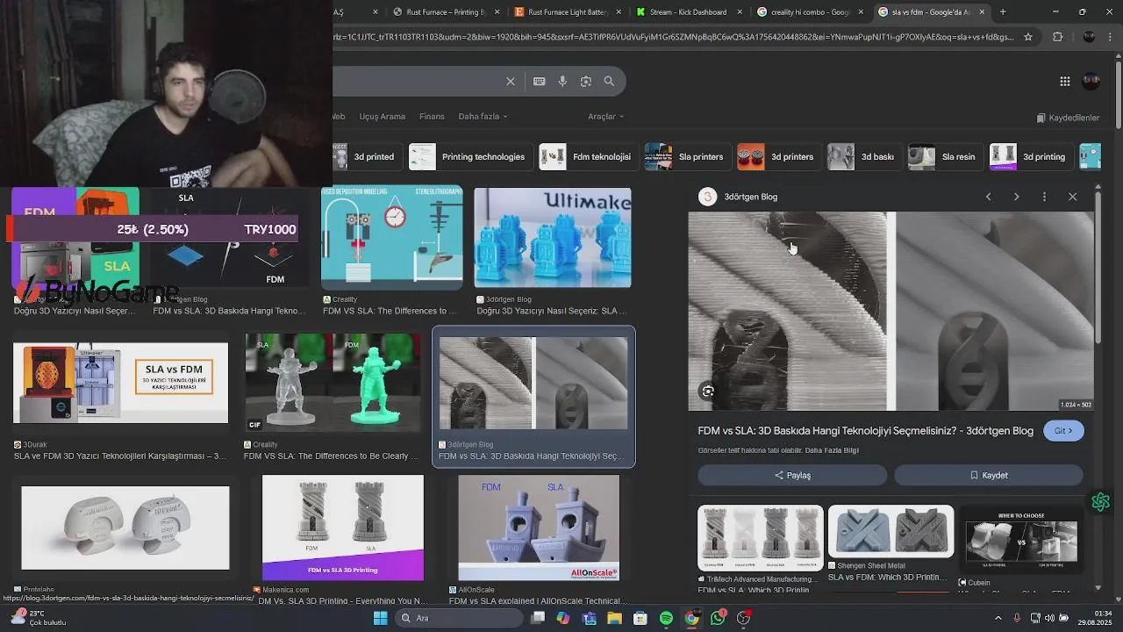Open the AllOnScale Benchy boat thumbnail
Image resolution: width=1123 pixels, height=632 pixels.
click(x=539, y=528)
